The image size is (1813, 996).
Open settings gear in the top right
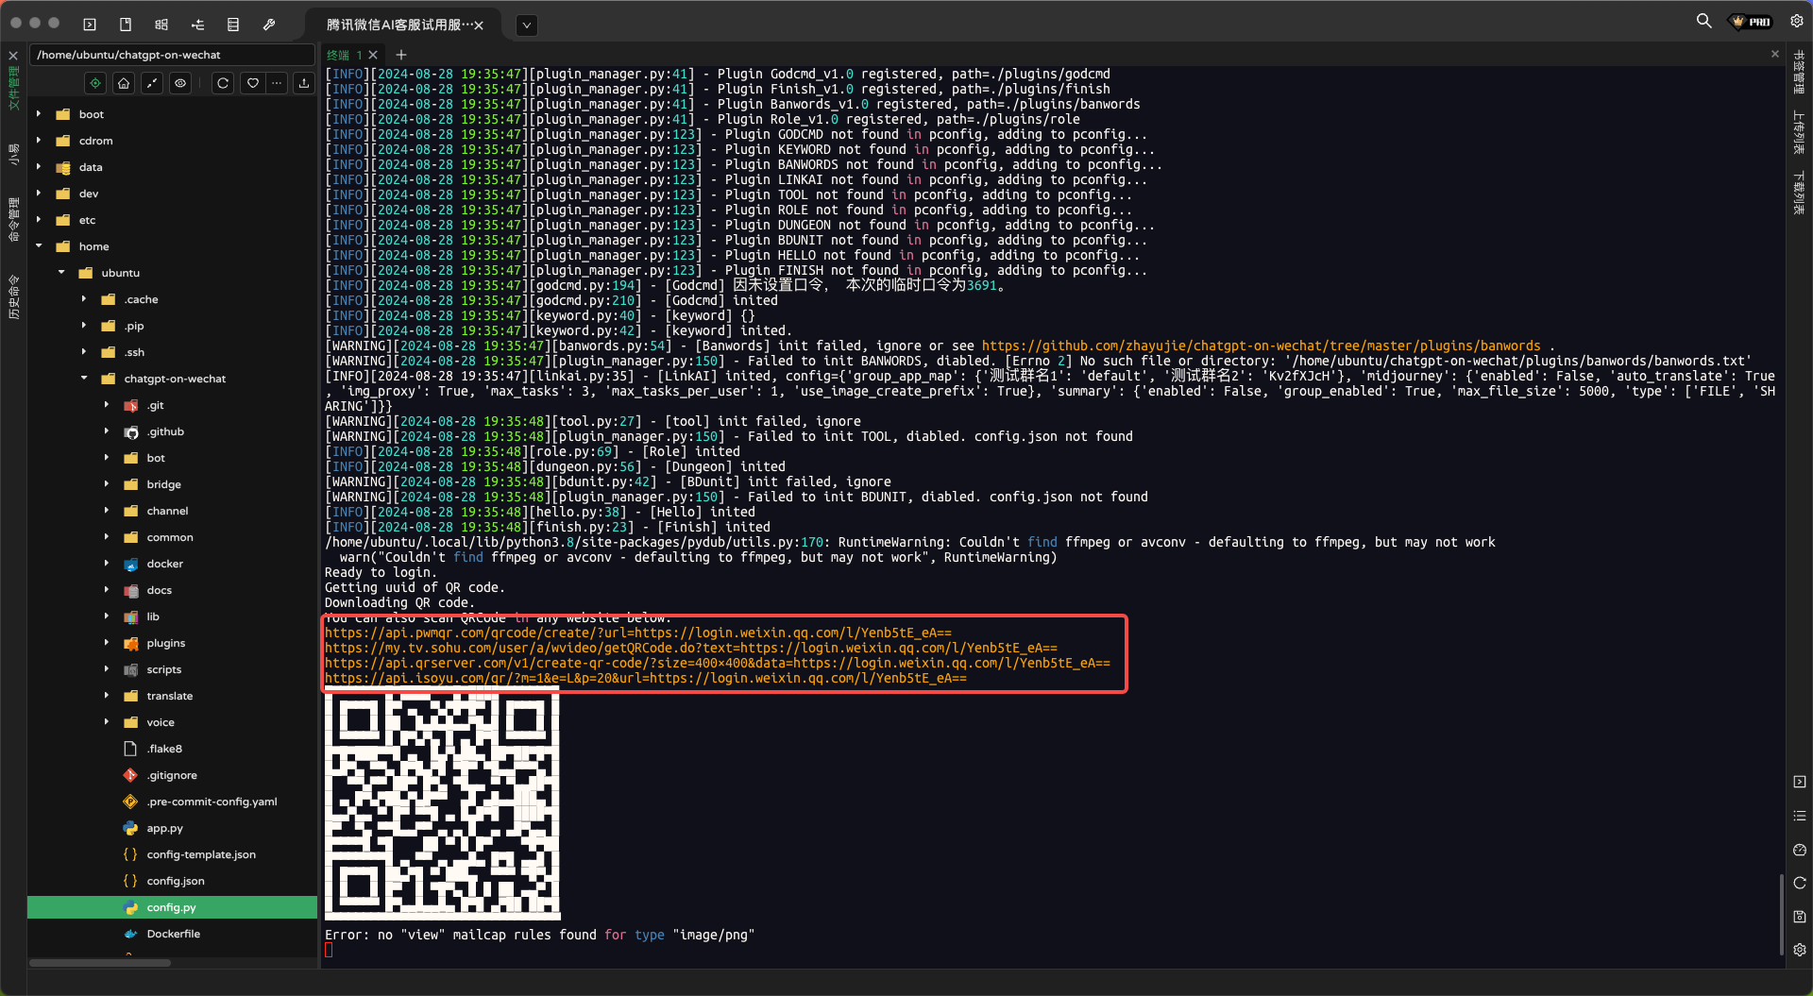[x=1797, y=21]
